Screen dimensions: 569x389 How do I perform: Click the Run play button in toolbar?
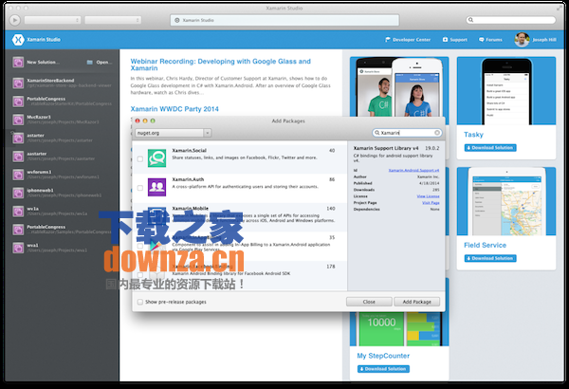tap(14, 20)
